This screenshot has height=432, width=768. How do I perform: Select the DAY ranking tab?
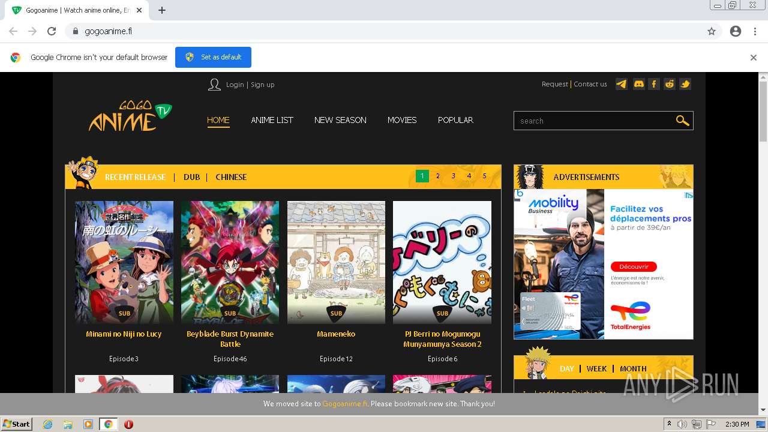(x=567, y=368)
